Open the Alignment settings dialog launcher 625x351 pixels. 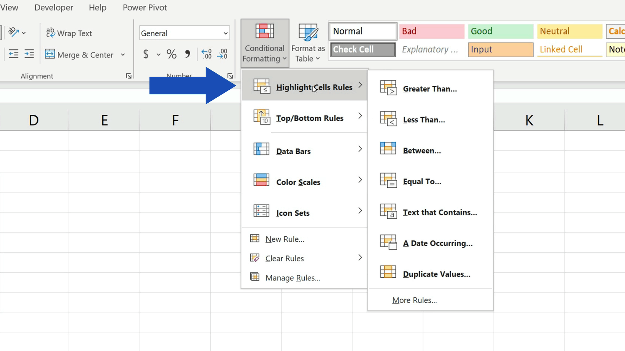[129, 76]
